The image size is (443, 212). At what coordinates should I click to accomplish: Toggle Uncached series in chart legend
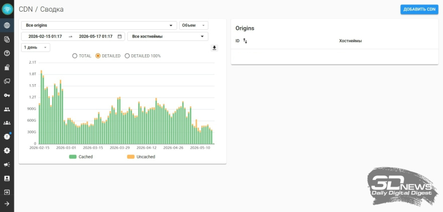pyautogui.click(x=141, y=157)
